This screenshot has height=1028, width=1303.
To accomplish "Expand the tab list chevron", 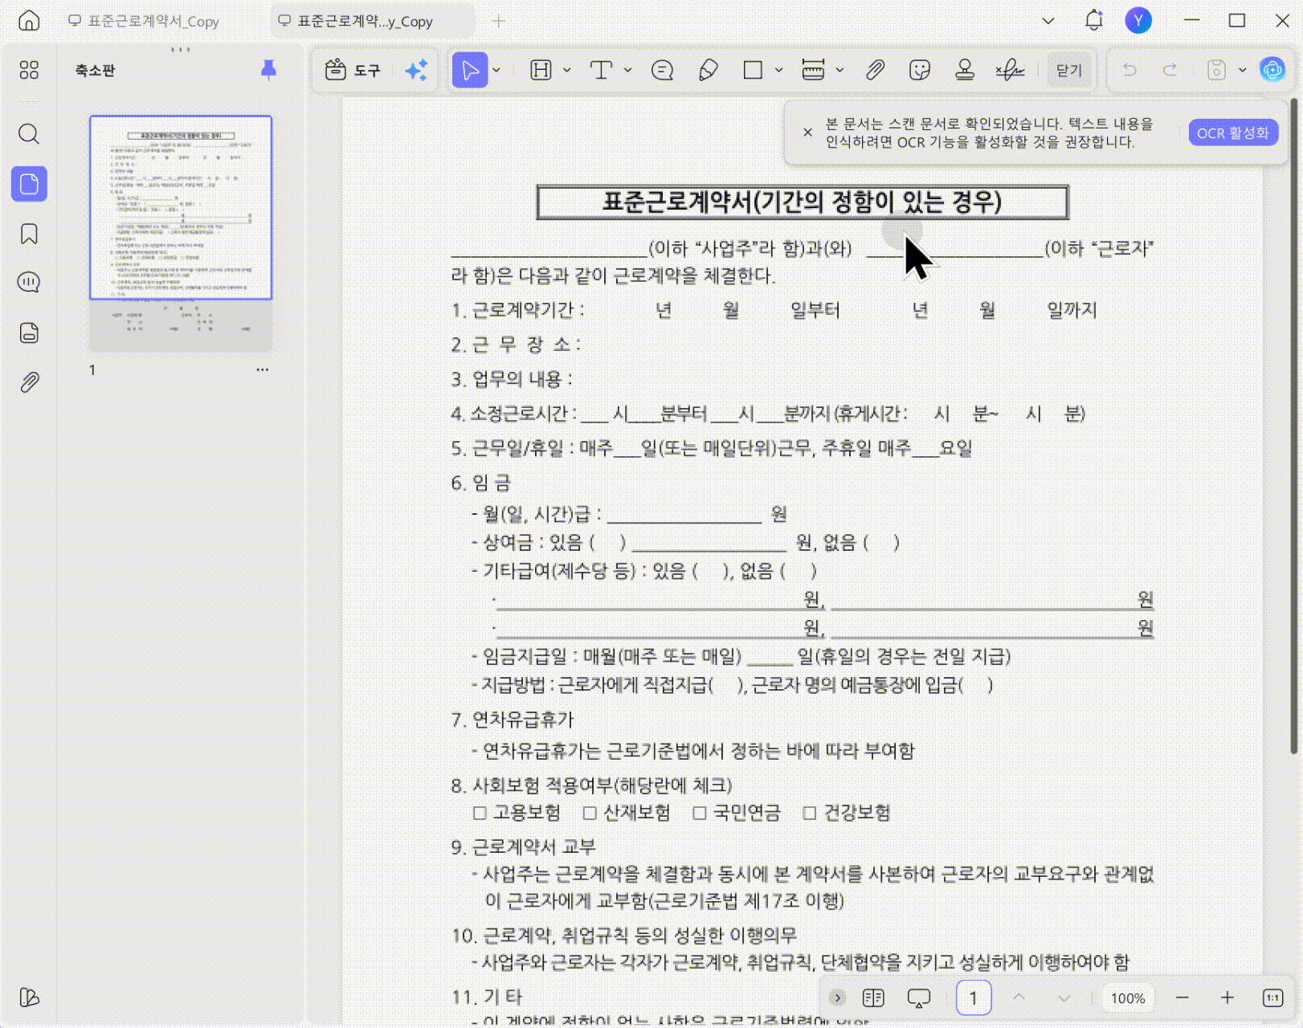I will tap(1048, 21).
